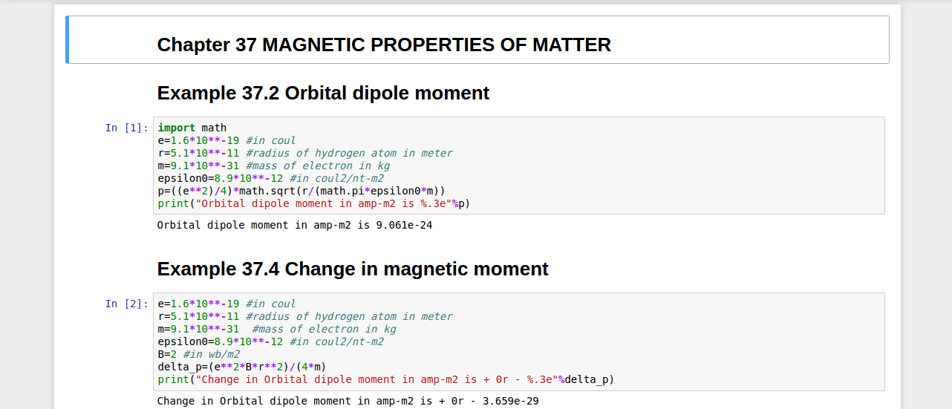Click the Example 37.4 Change in magnetic moment heading
Viewport: 952px width, 409px height.
tap(353, 269)
